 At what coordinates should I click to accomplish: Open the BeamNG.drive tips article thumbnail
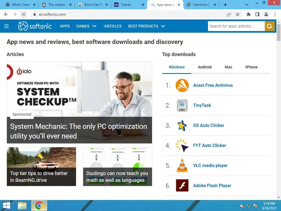tap(41, 166)
